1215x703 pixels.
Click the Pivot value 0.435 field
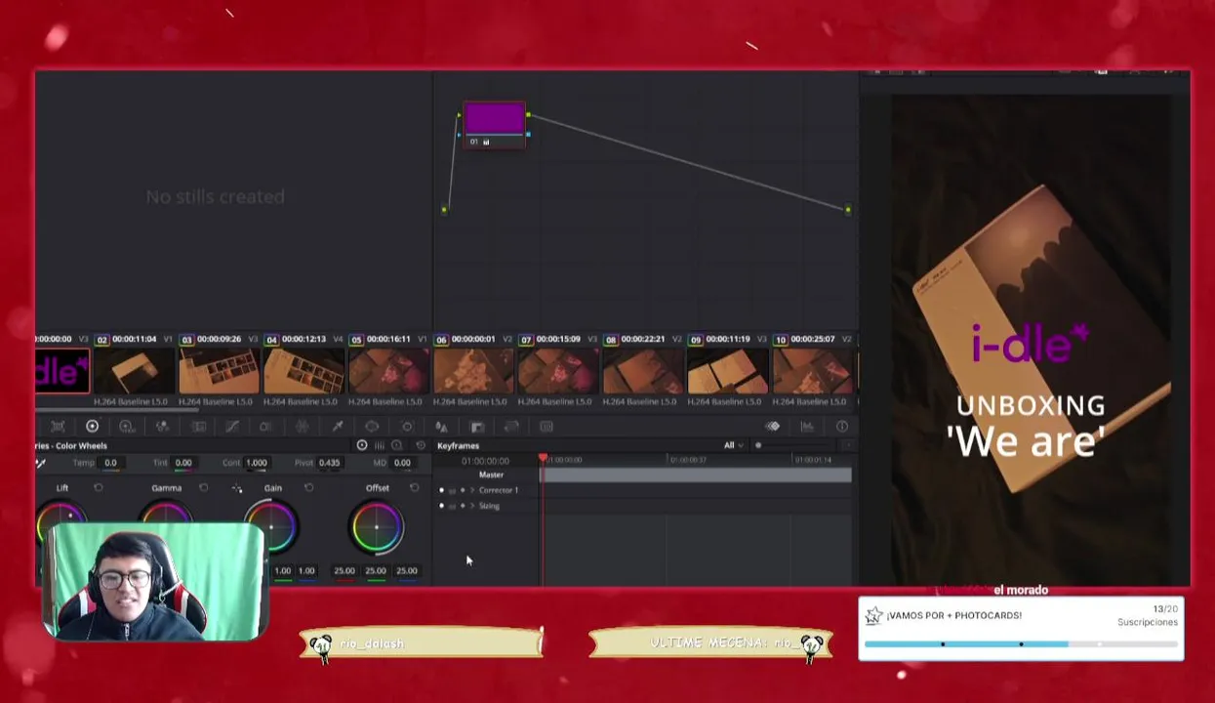click(329, 463)
